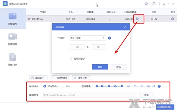Image resolution: width=177 pixels, height=111 pixels.
Task: Click the 开始压缩 button
Action: coord(165,107)
